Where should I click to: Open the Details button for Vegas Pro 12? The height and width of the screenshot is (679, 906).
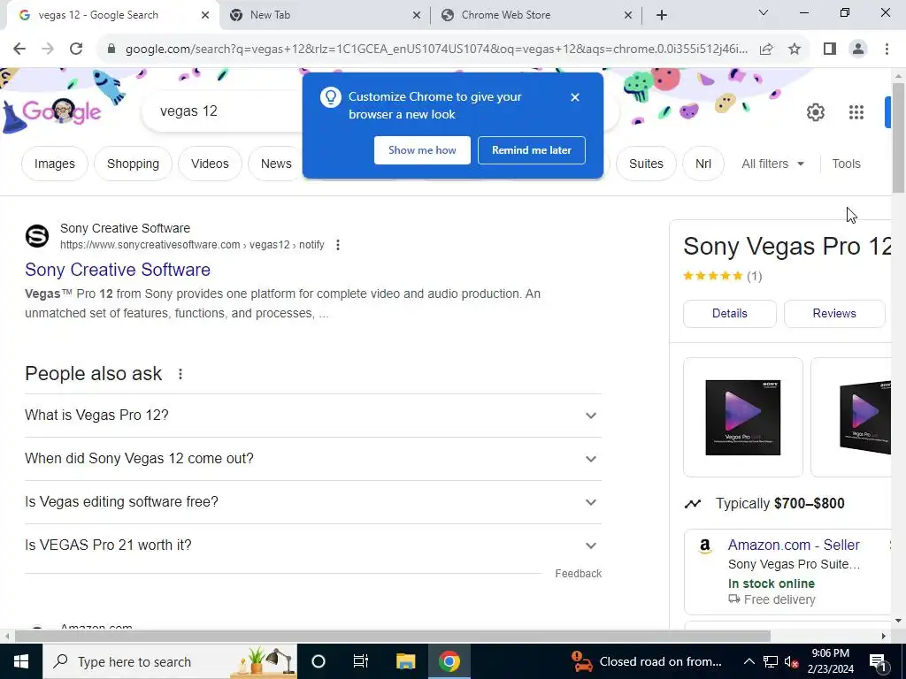(729, 314)
